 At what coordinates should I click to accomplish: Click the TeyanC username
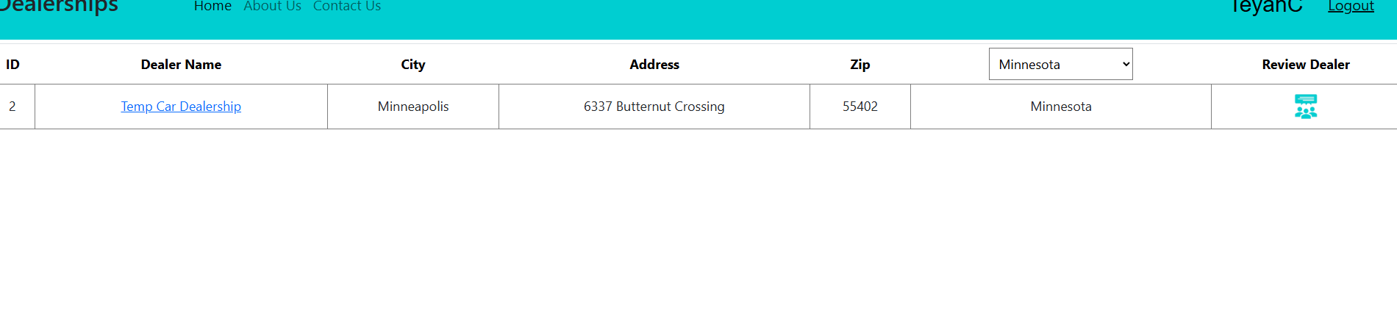[x=1266, y=7]
